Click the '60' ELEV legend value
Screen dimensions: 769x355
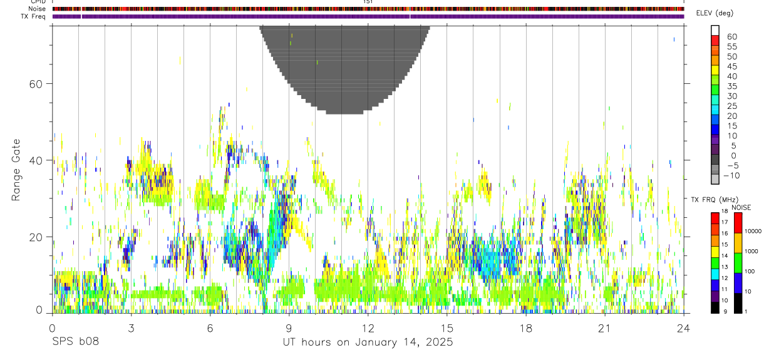[x=731, y=37]
